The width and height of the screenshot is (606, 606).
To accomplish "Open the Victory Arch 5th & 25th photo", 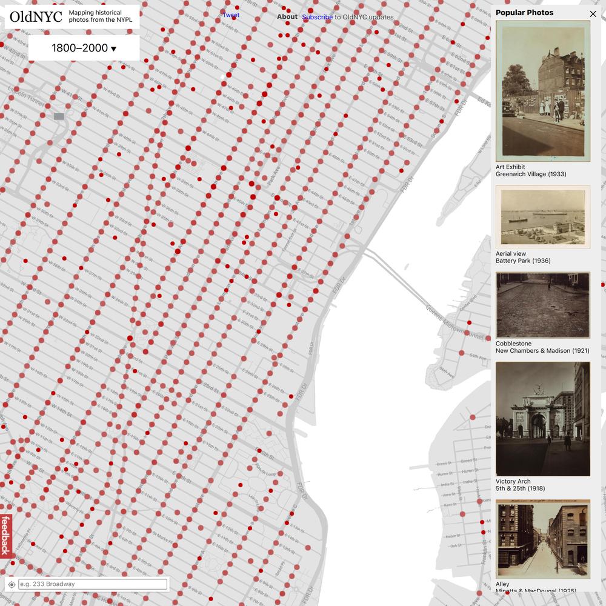I will tap(542, 419).
